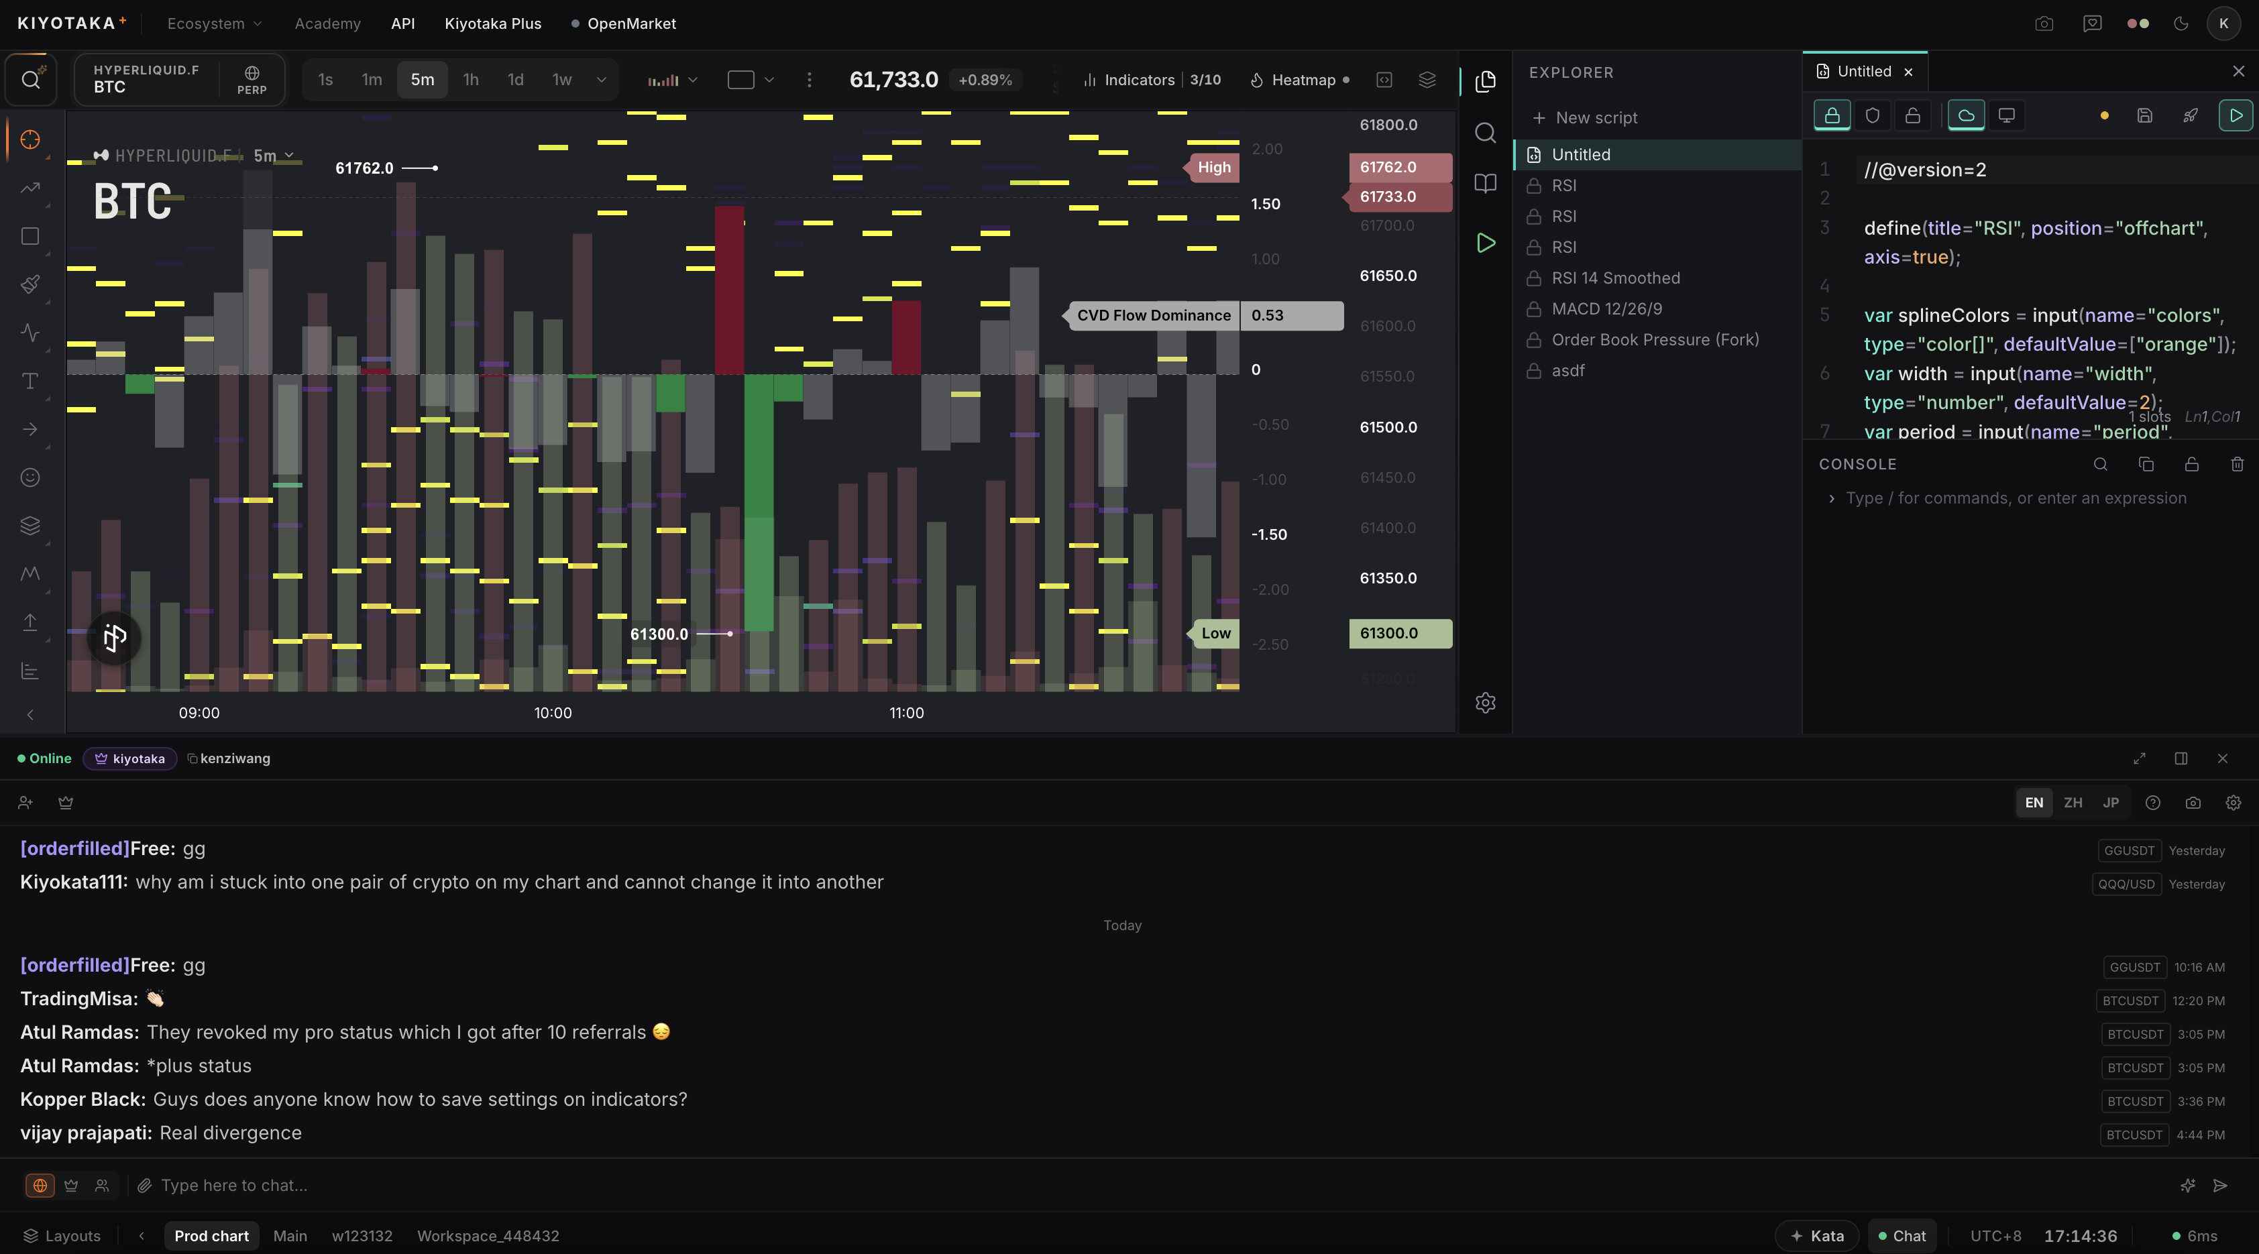This screenshot has width=2259, height=1254.
Task: Toggle the Heatmap overlay
Action: (x=1299, y=80)
